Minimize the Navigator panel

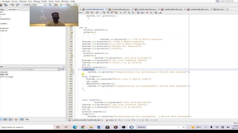click(64, 66)
